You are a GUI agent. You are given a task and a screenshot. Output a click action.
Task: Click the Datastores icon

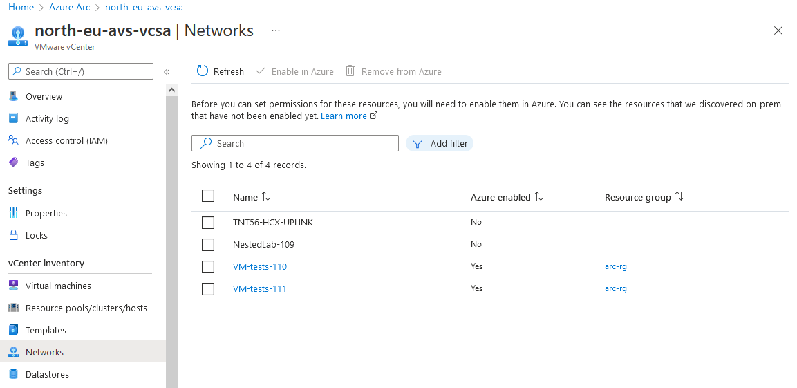pyautogui.click(x=14, y=374)
